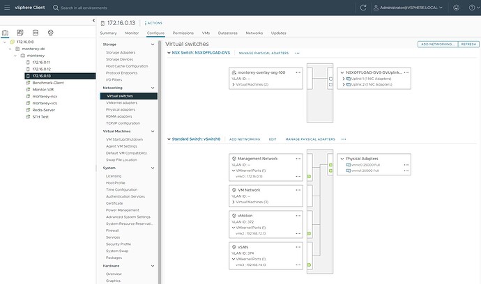This screenshot has width=481, height=284.
Task: Switch to Storage inventory view icon
Action: coord(35,32)
